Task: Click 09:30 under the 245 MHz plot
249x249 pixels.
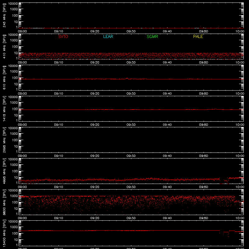Action: tap(131, 31)
